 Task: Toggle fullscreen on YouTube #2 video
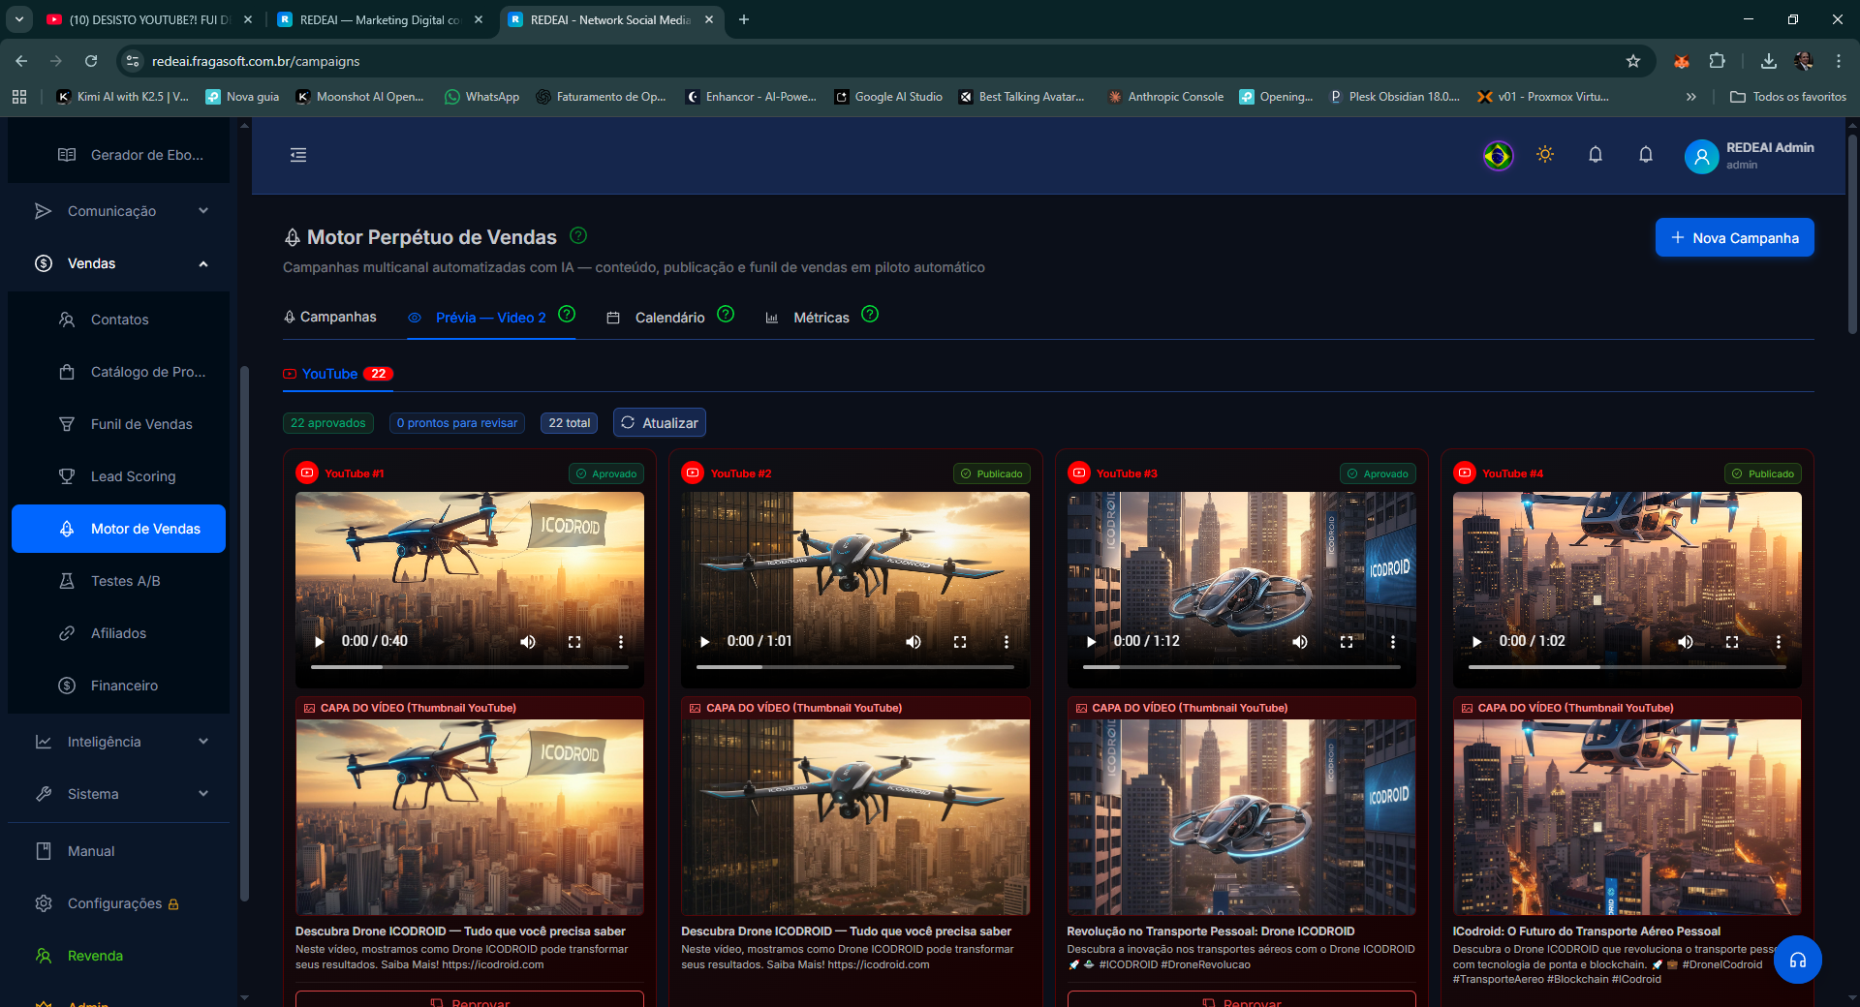(960, 641)
